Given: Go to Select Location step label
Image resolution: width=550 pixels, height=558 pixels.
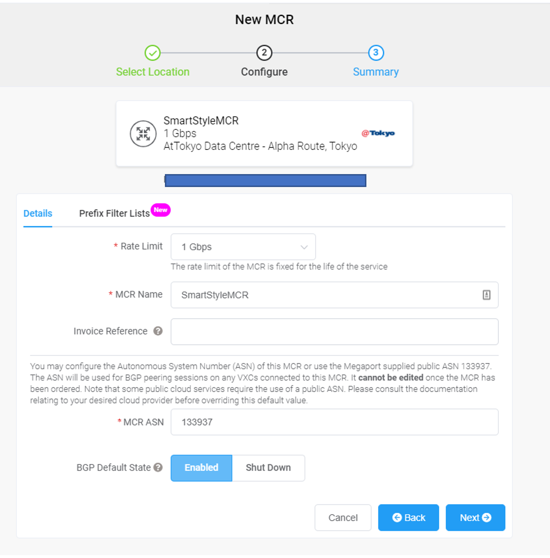Looking at the screenshot, I should point(153,72).
